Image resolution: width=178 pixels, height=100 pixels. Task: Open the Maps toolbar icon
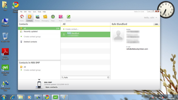pyautogui.click(x=53, y=18)
